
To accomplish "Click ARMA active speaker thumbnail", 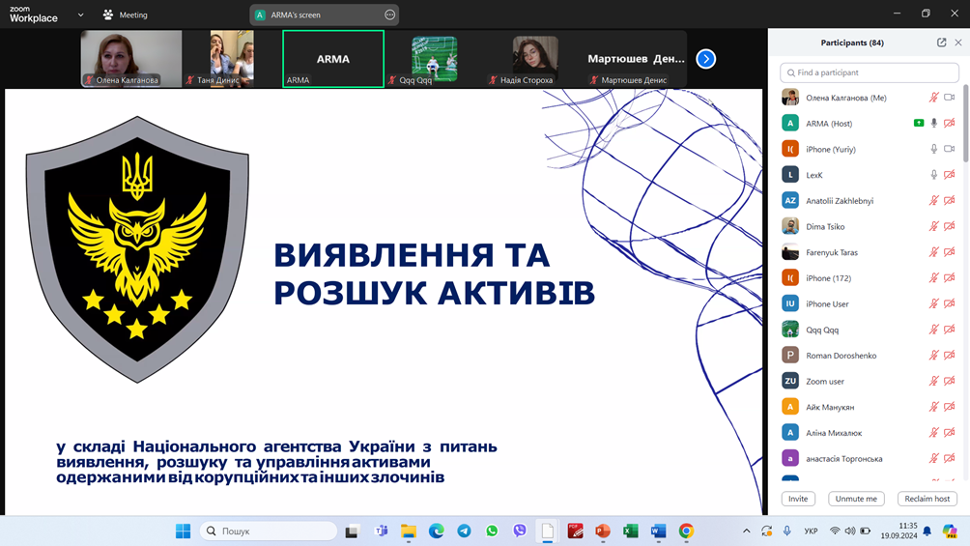I will 333,59.
